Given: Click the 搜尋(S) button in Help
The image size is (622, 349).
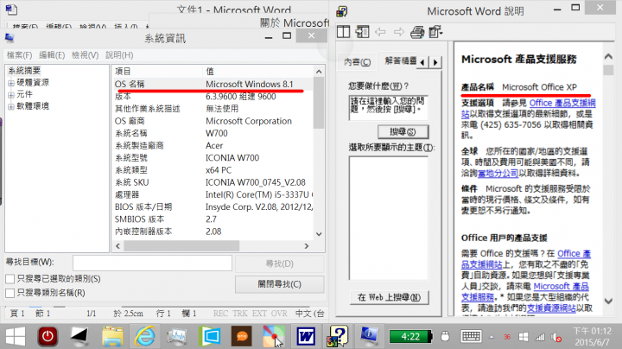Looking at the screenshot, I should click(x=403, y=131).
